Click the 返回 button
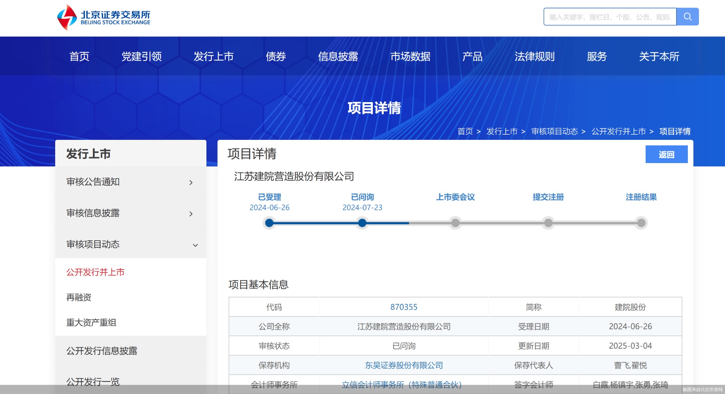Image resolution: width=725 pixels, height=394 pixels. pos(666,154)
